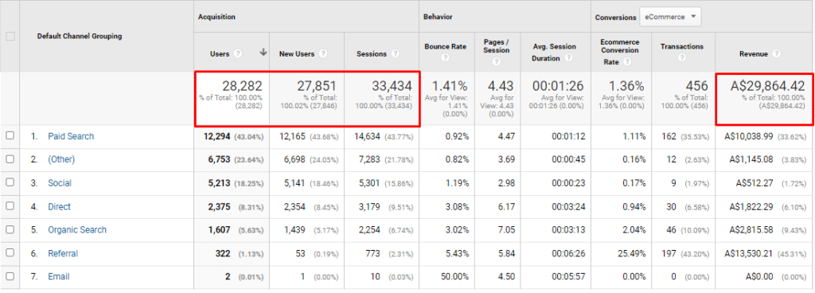815x293 pixels.
Task: Select total bounce rate 1.41%
Action: pos(450,86)
